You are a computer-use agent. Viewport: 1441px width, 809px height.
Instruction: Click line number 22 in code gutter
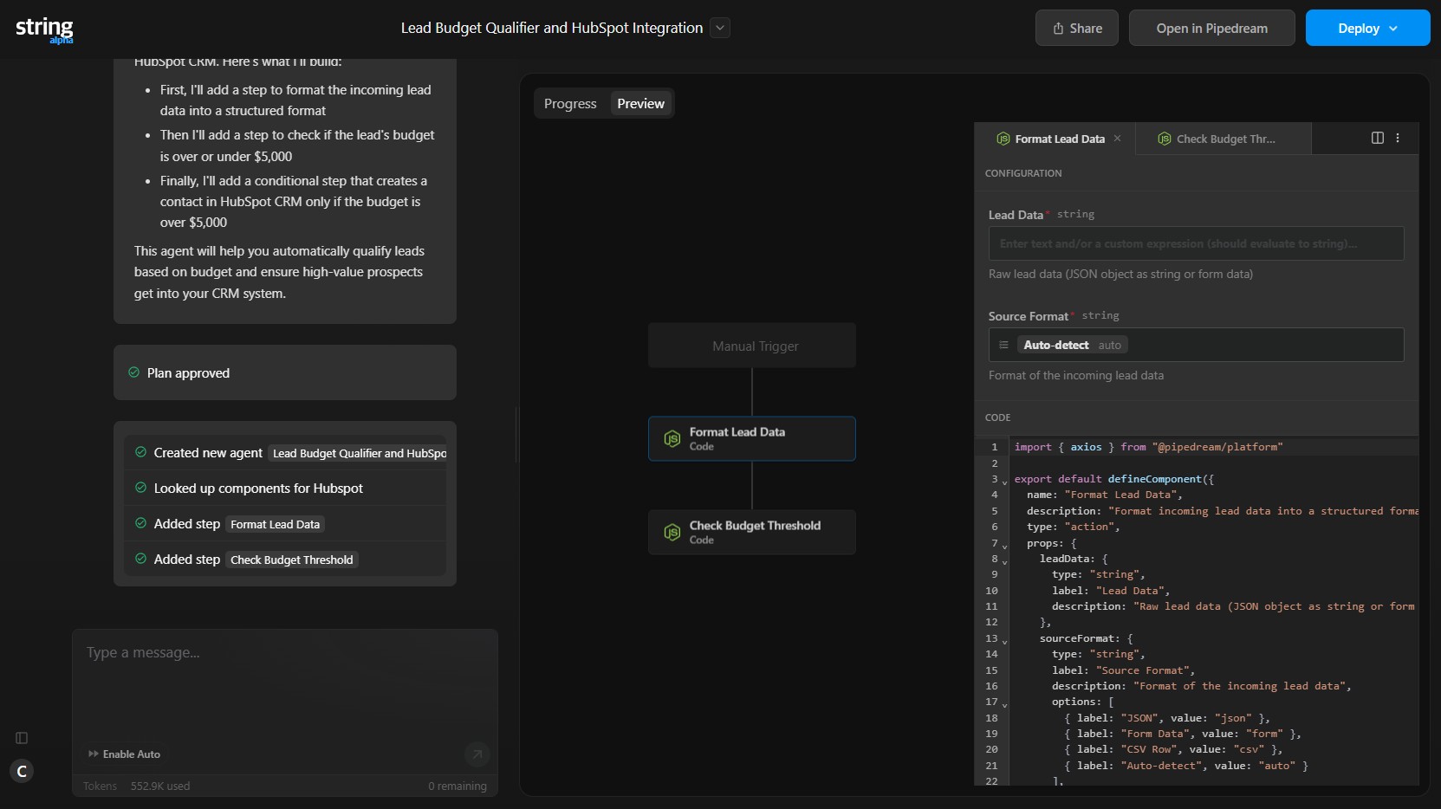pyautogui.click(x=991, y=781)
